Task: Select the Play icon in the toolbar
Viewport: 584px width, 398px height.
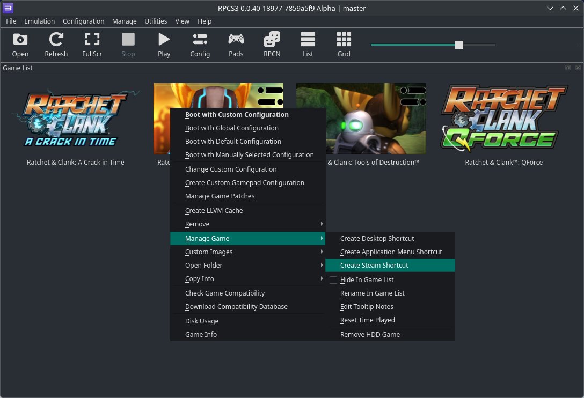Action: click(164, 44)
